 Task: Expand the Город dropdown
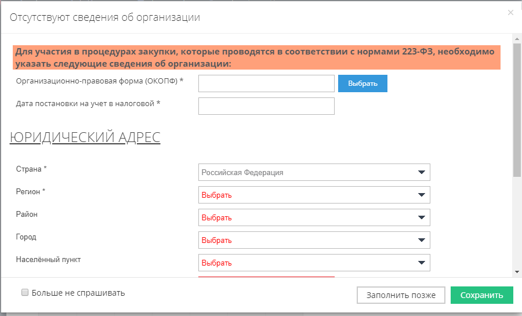click(314, 240)
